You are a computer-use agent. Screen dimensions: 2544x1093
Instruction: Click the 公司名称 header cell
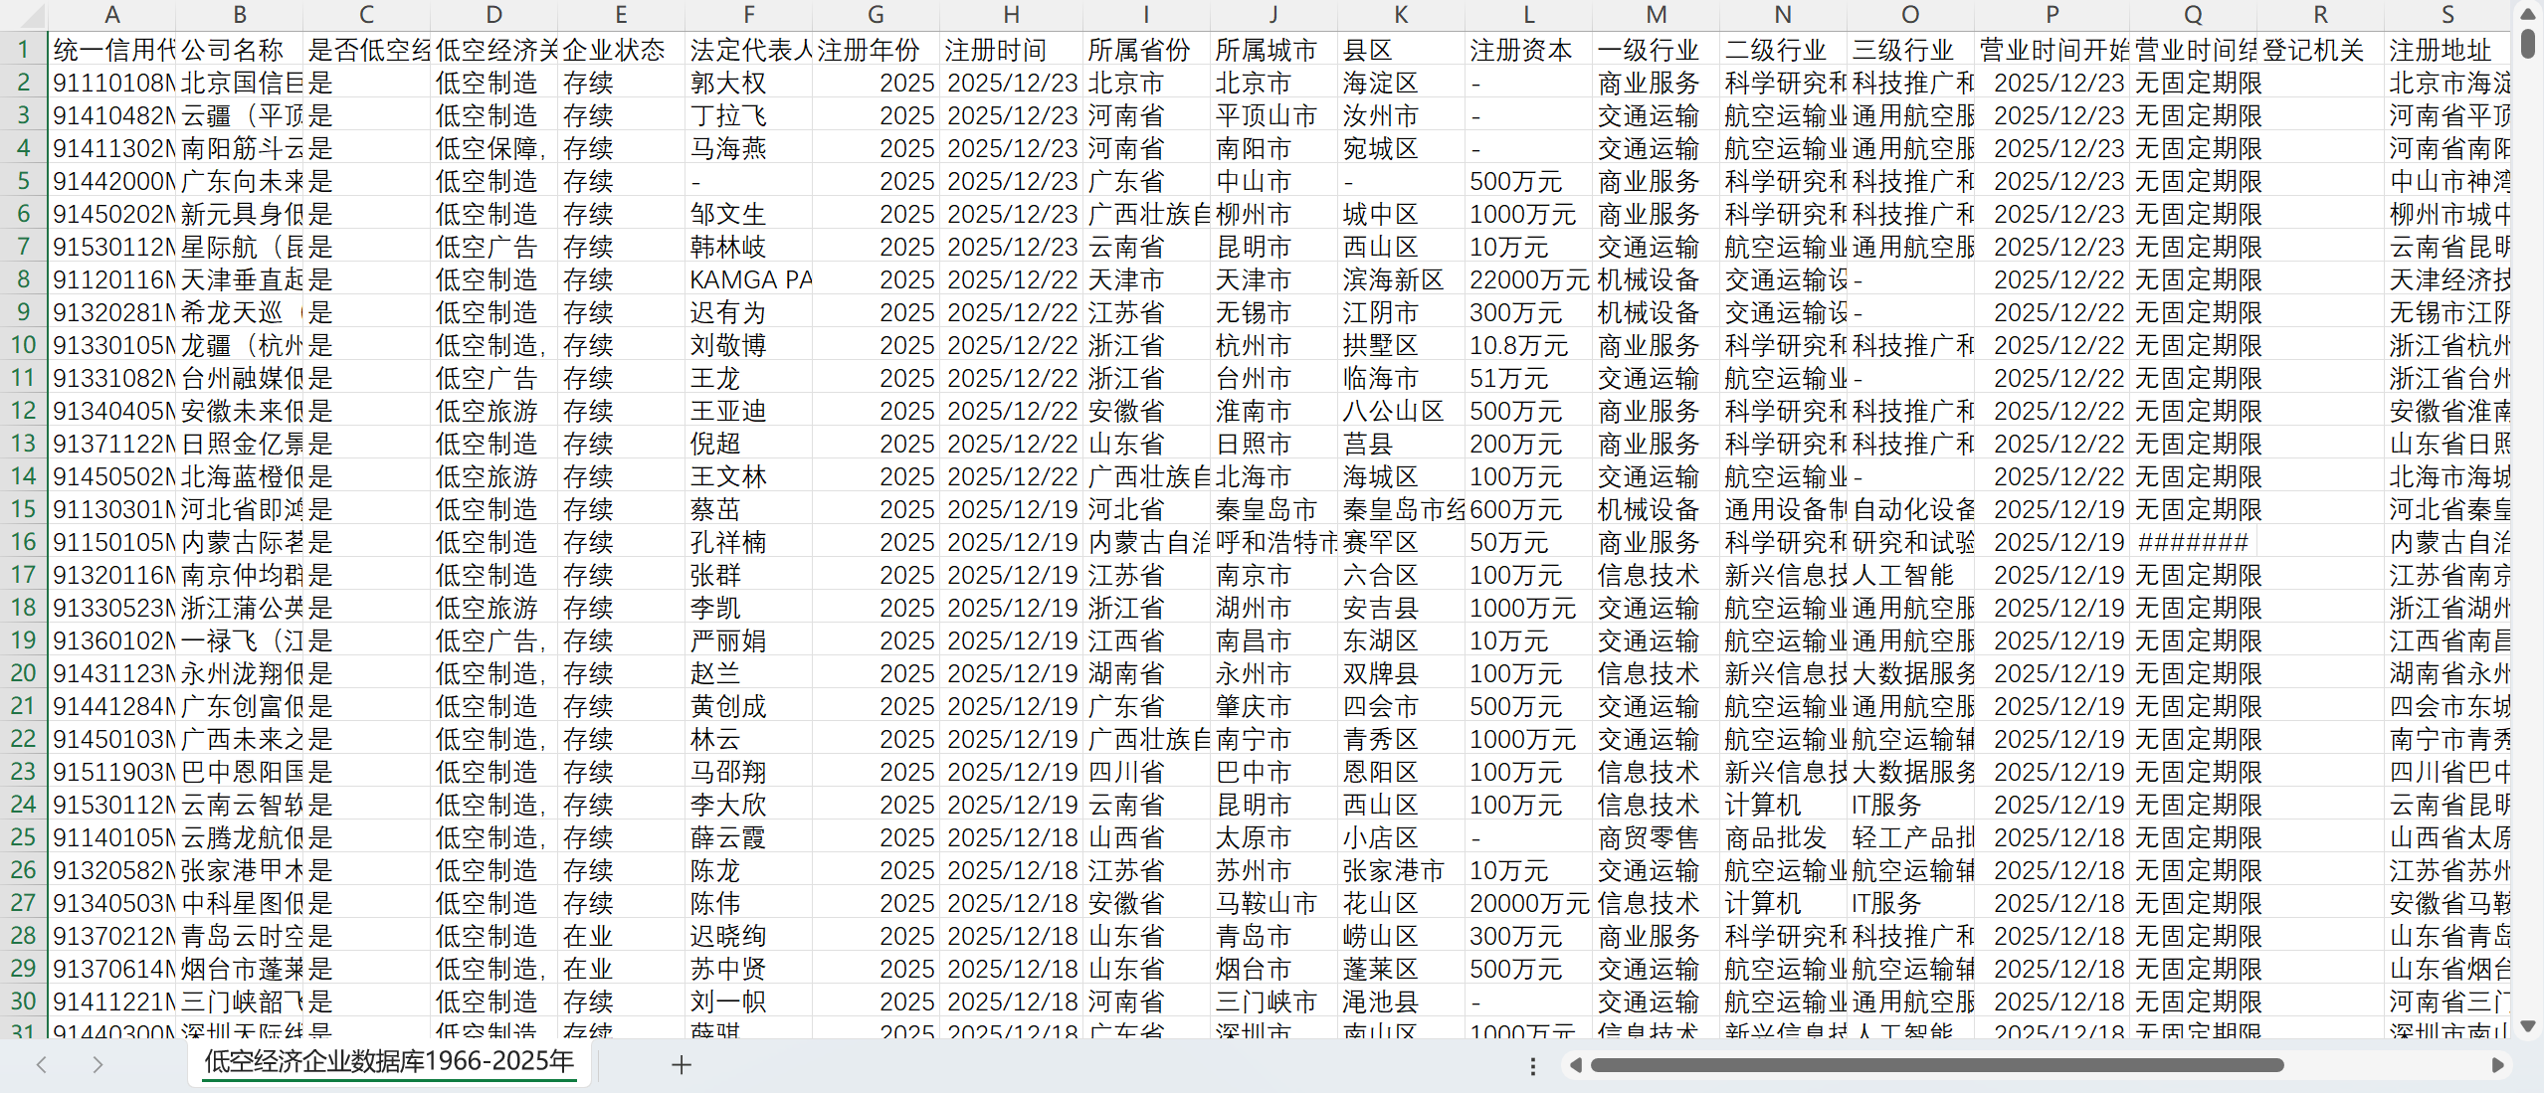point(239,50)
